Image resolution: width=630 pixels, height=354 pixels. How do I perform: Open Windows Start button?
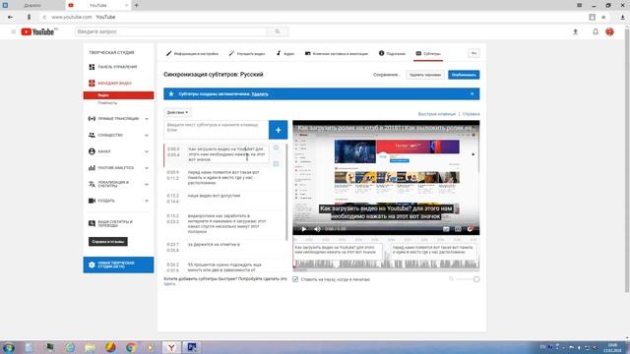[x=9, y=347]
